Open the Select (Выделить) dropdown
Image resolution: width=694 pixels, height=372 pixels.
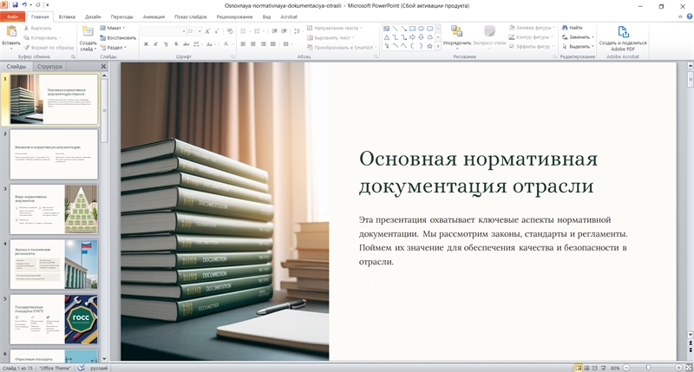point(578,47)
